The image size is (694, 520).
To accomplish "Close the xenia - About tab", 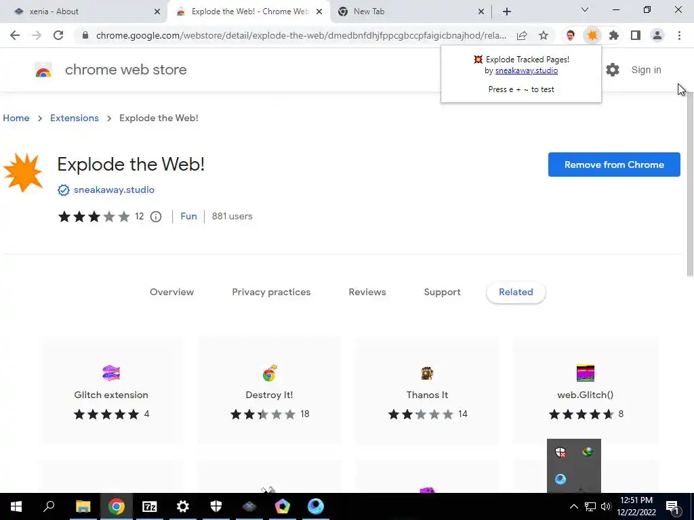I will coord(157,12).
